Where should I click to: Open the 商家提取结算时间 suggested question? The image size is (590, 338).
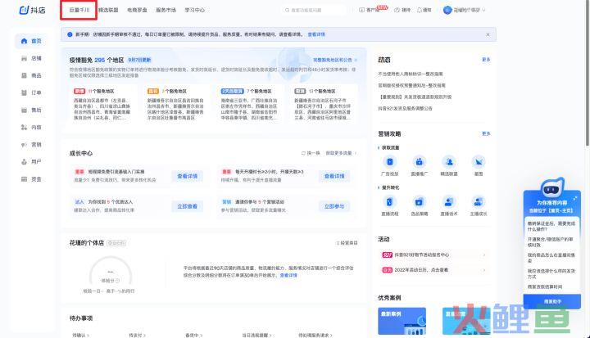click(544, 287)
